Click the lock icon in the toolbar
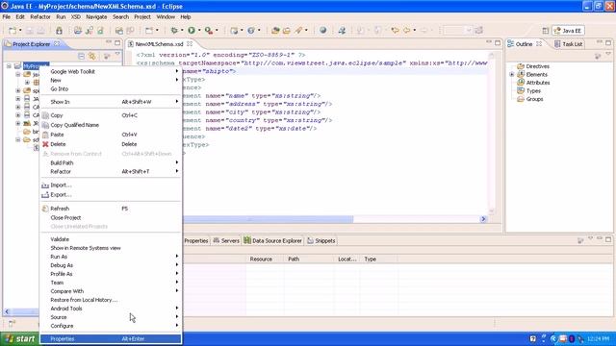Image resolution: width=616 pixels, height=346 pixels. [x=59, y=30]
